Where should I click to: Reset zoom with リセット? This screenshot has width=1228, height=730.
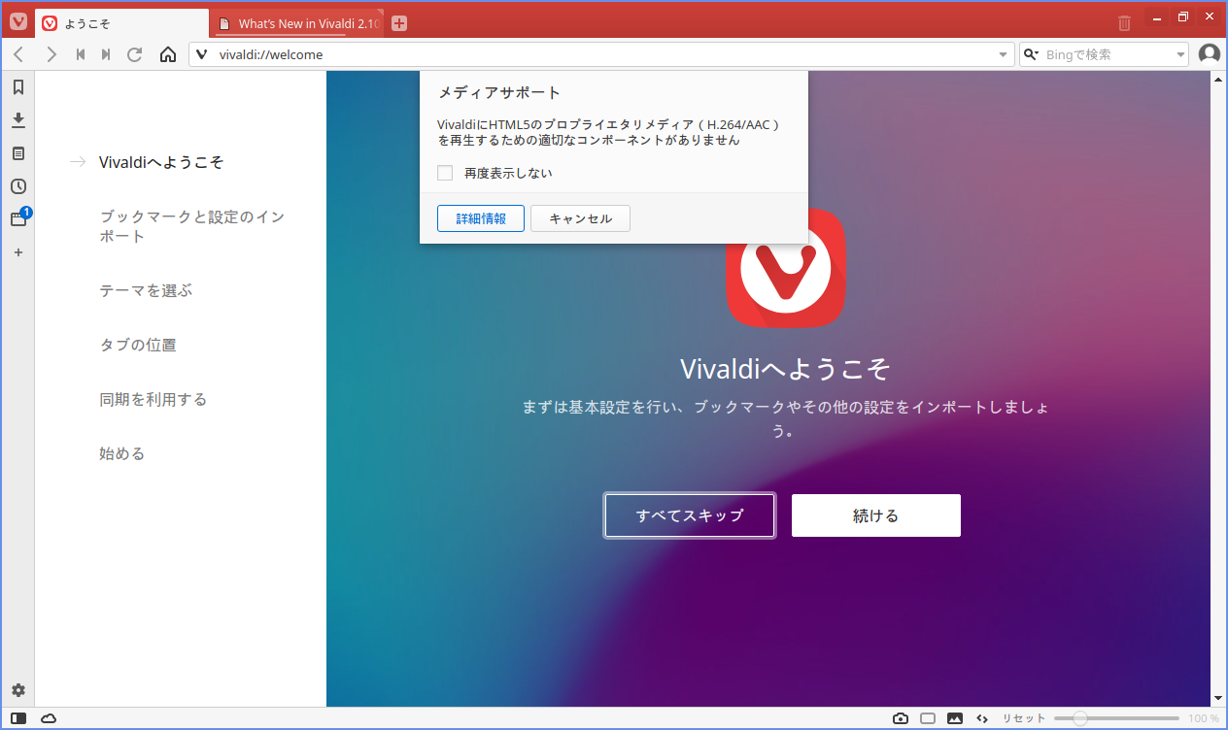[1024, 718]
